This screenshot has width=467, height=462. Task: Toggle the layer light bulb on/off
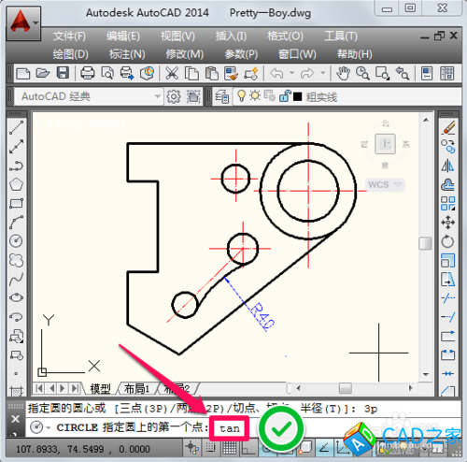241,95
